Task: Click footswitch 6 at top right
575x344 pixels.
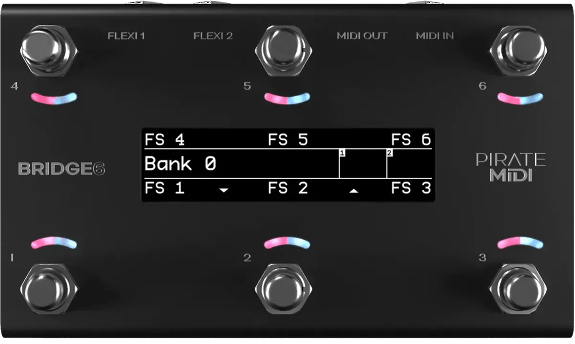Action: 519,50
